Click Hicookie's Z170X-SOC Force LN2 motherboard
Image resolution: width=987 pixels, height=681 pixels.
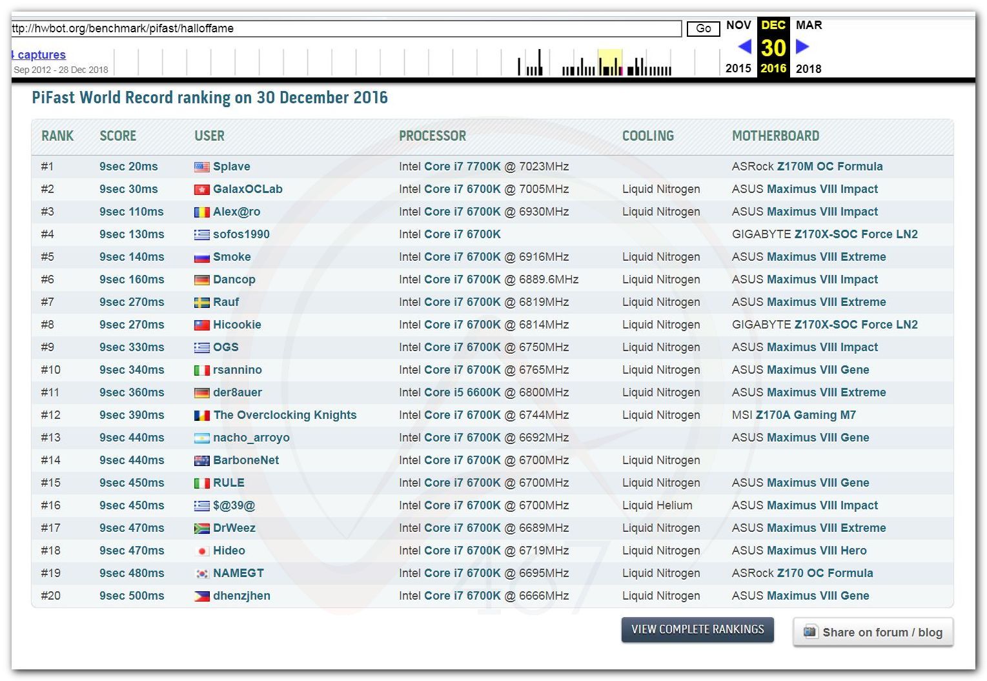[856, 325]
